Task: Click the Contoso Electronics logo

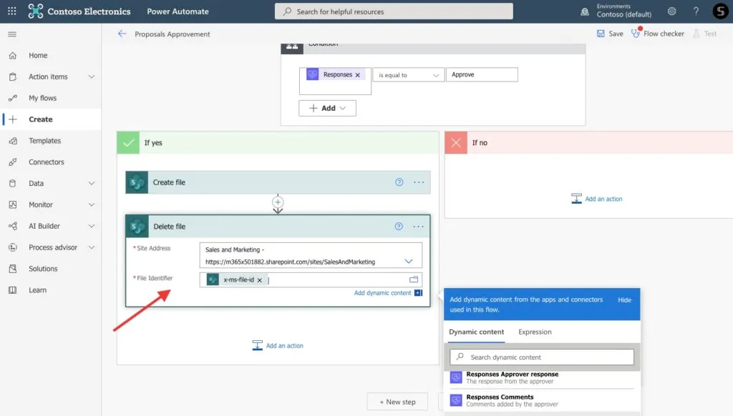Action: pos(36,11)
